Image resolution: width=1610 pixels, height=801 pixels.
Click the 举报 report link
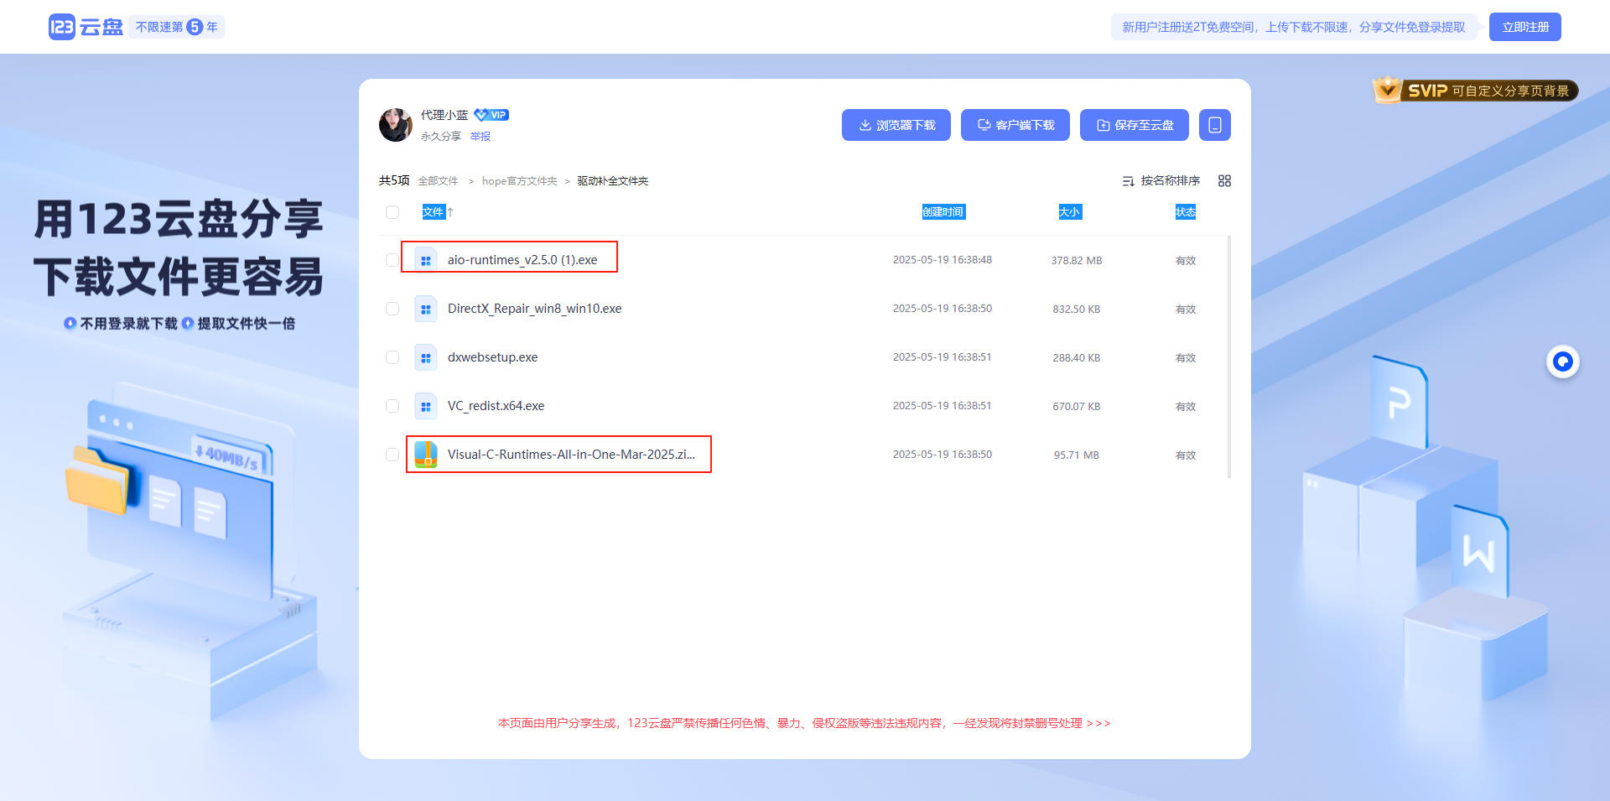click(x=480, y=136)
